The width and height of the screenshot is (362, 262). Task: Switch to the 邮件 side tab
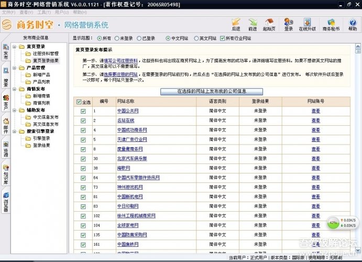6,126
